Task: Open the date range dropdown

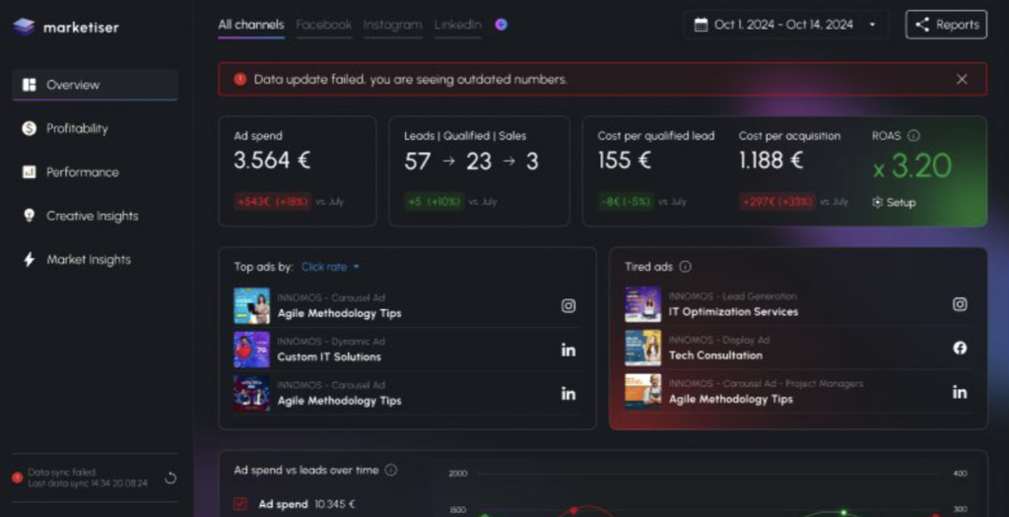Action: (785, 25)
